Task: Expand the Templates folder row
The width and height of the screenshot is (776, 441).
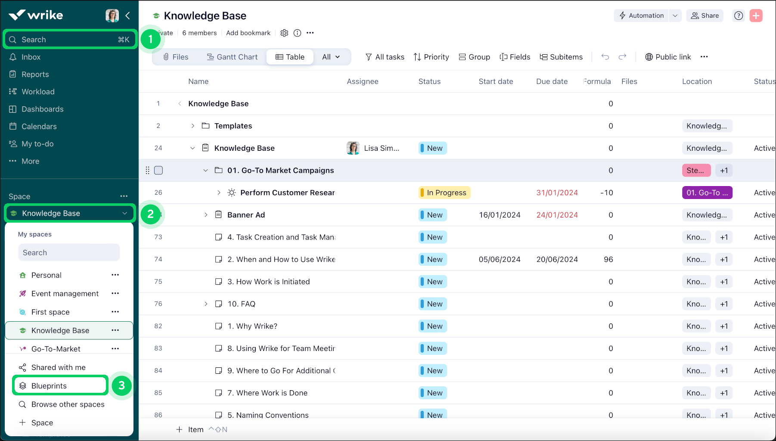Action: 193,126
